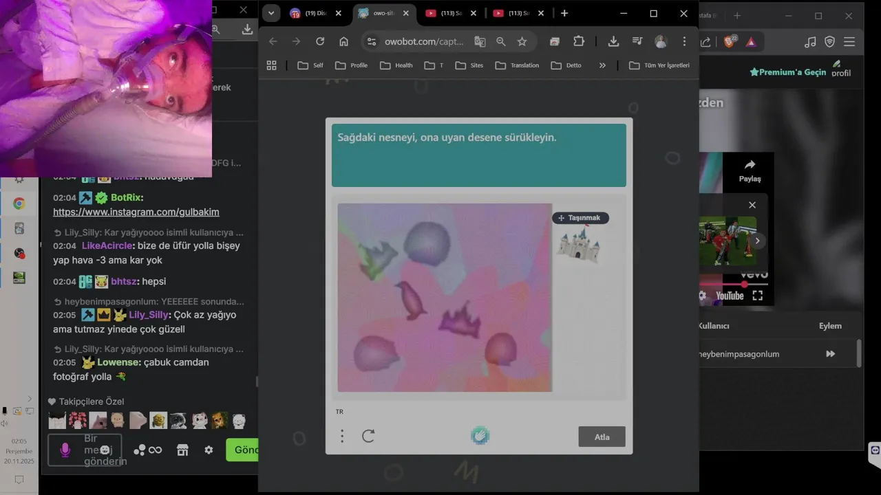Switch to the second (113) YouTube tab
This screenshot has width=881, height=495.
(x=519, y=13)
